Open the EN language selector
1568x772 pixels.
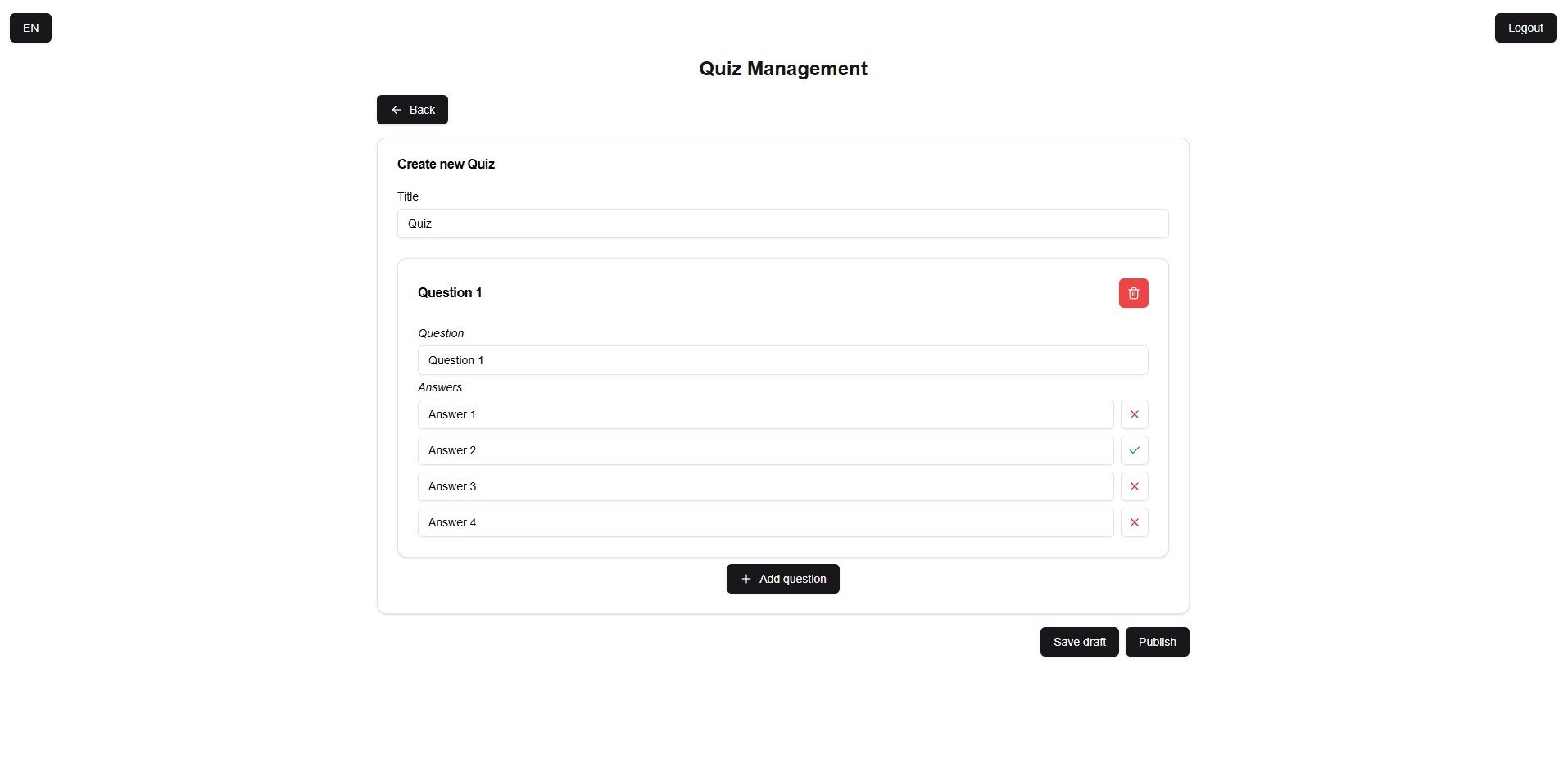(x=30, y=28)
